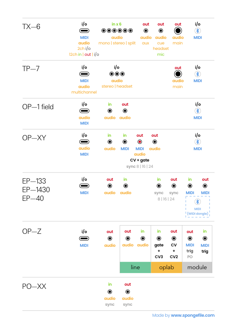
Task: Click the WIDI dongle Bluetooth icon
Action: (x=198, y=202)
